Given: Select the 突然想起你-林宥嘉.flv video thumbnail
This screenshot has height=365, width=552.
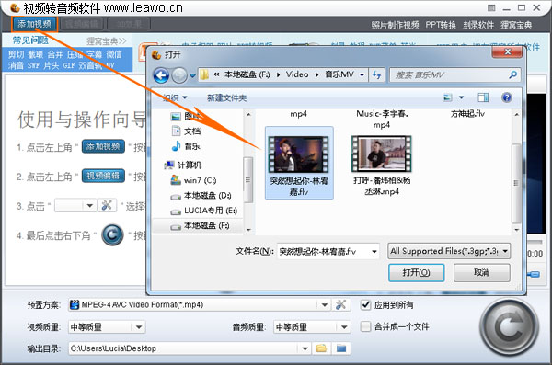Looking at the screenshot, I should click(298, 164).
